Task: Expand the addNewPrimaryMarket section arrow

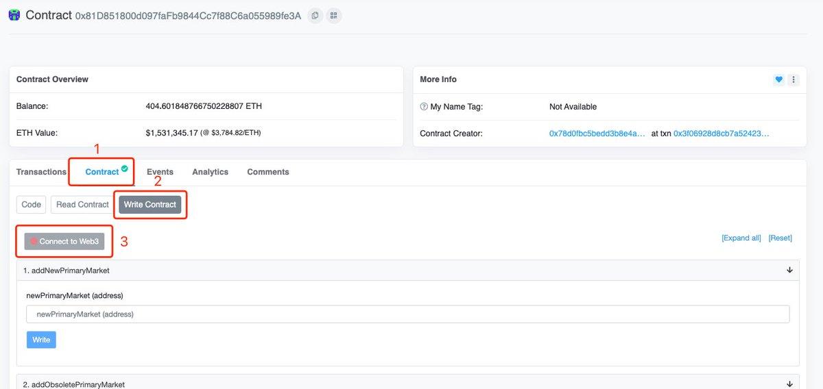Action: coord(790,271)
